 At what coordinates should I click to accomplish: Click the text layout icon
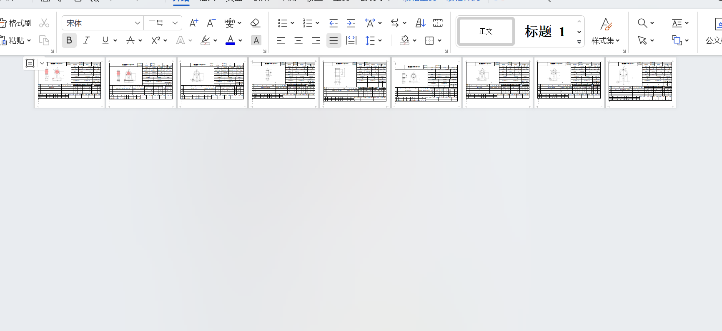click(677, 23)
